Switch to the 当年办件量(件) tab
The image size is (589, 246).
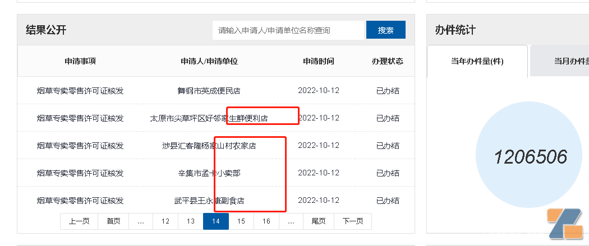click(x=477, y=61)
